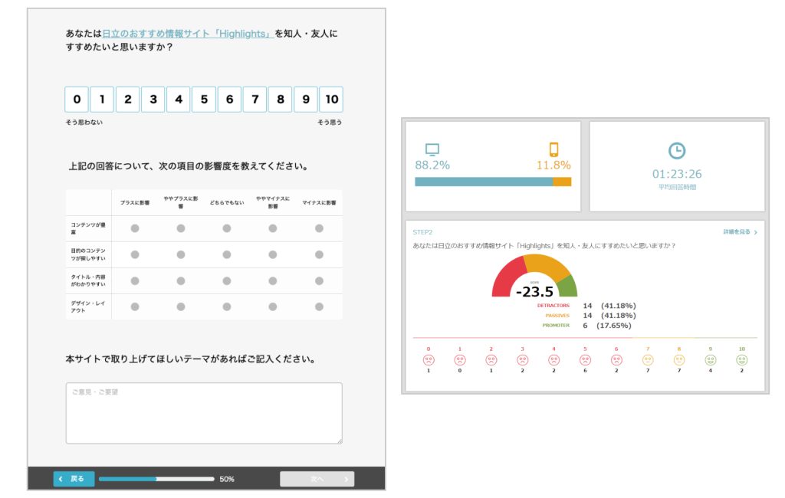Choose rating 0 on the recommendation scale
The height and width of the screenshot is (498, 785).
tap(77, 100)
